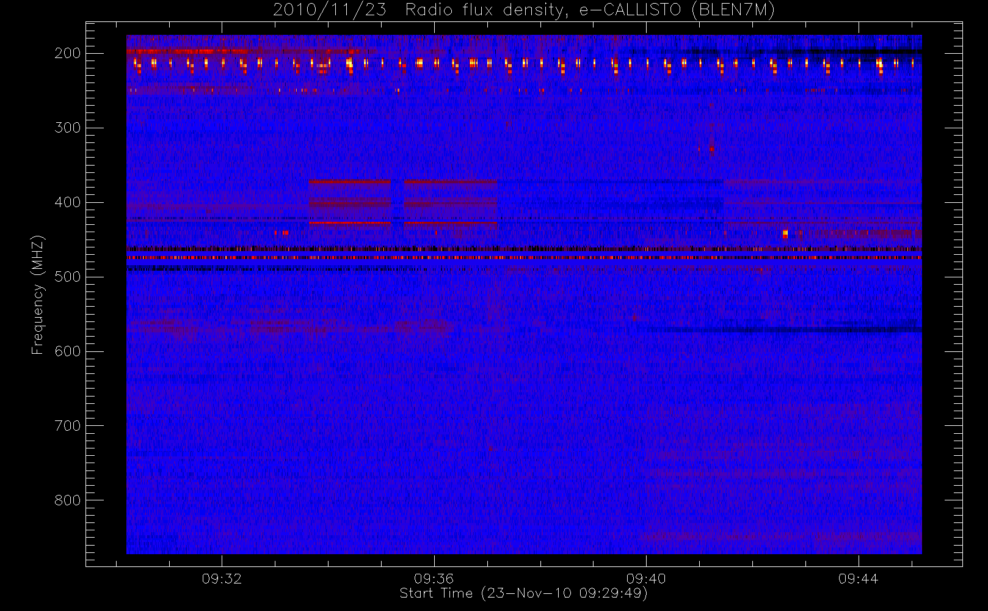The width and height of the screenshot is (988, 611).
Task: Click the 700 frequency tick label
Action: click(68, 426)
